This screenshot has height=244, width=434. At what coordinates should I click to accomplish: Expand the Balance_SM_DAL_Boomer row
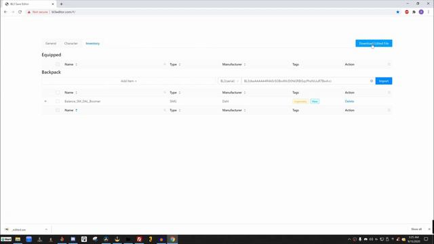[x=45, y=101]
